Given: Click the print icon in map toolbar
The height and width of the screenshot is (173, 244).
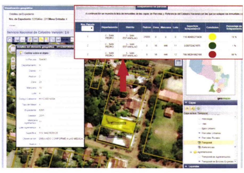Looking at the screenshot, I should click(x=58, y=39).
